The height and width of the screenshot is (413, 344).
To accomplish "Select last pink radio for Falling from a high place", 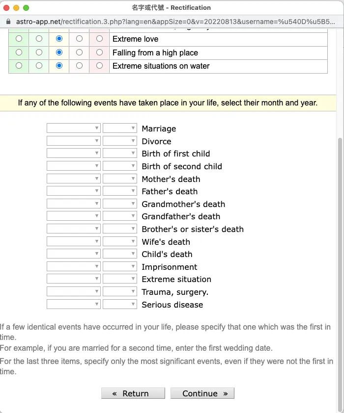I will [100, 52].
